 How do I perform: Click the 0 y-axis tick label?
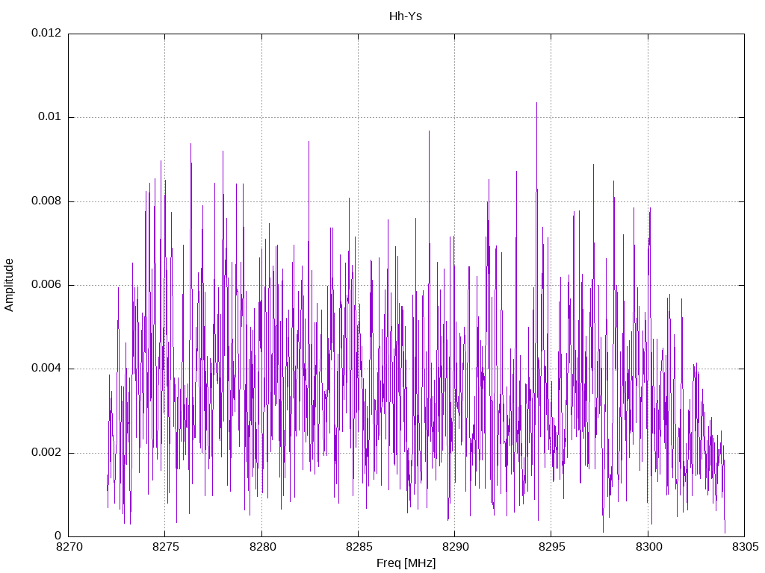click(x=58, y=536)
